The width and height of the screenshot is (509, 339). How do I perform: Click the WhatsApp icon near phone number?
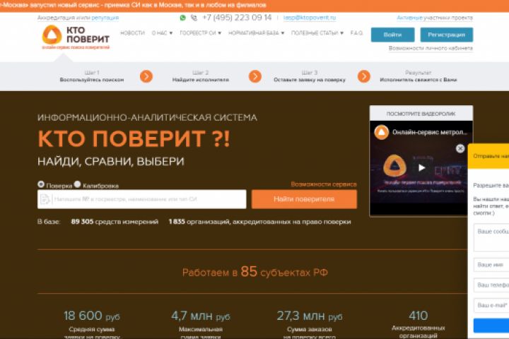point(183,18)
